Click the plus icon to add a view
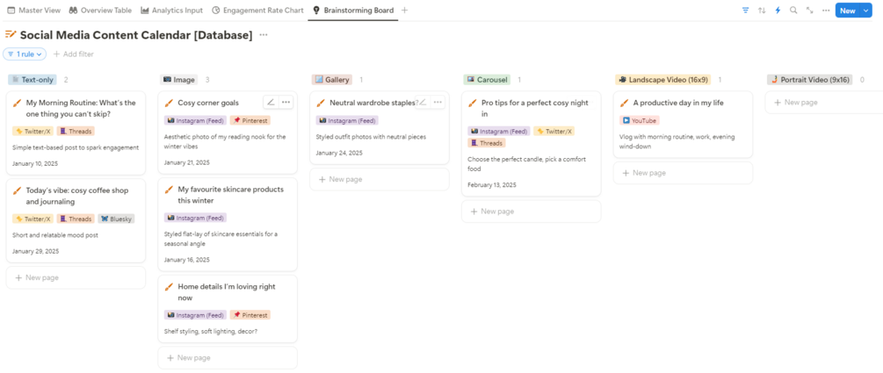Viewport: 883px width, 373px height. click(404, 11)
